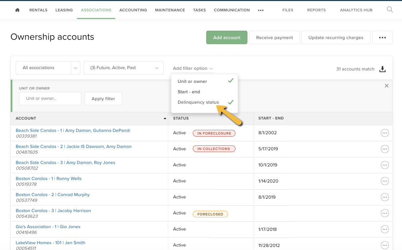Viewport: 402px width, 250px height.
Task: Go to the Maintenance menu
Action: [x=170, y=10]
